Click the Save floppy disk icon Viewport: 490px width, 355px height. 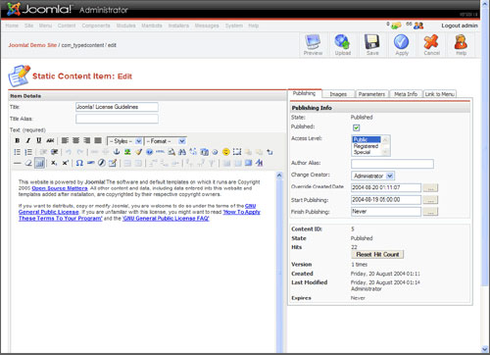tap(372, 45)
